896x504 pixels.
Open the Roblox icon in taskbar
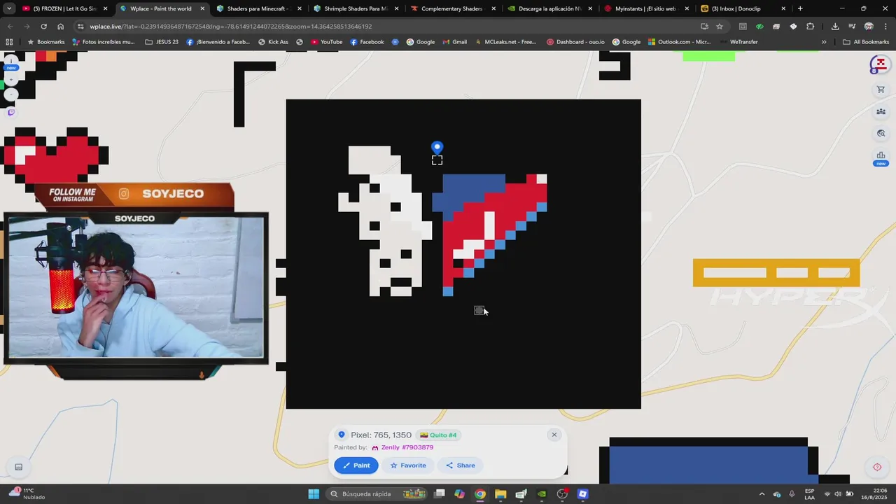click(x=582, y=494)
